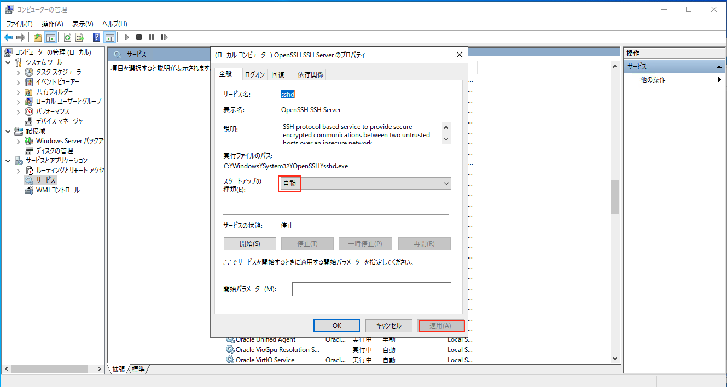Click the キャンセル button
This screenshot has width=727, height=387.
tap(389, 326)
